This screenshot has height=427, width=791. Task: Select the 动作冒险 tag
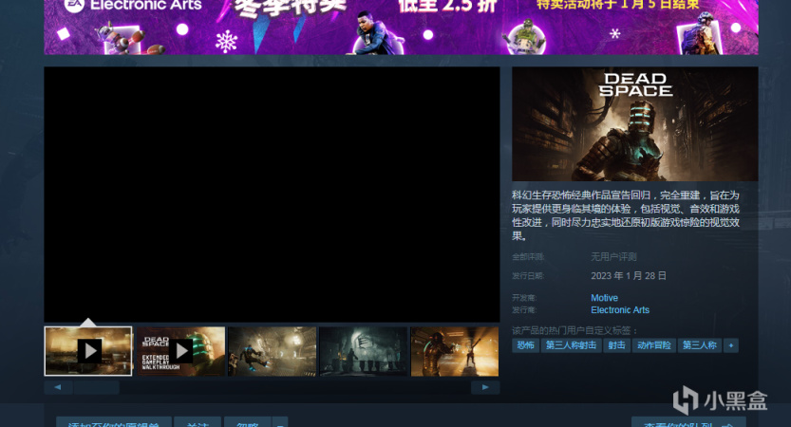click(653, 345)
